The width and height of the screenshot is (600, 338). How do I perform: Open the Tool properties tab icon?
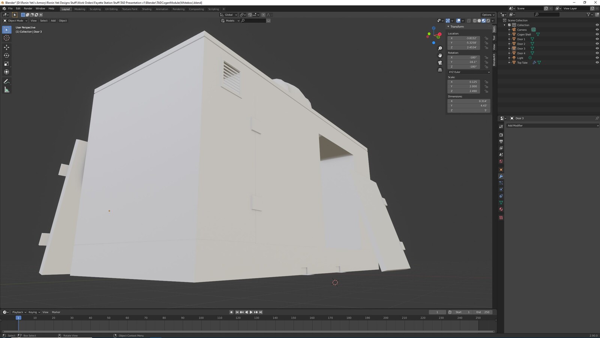coord(501,127)
